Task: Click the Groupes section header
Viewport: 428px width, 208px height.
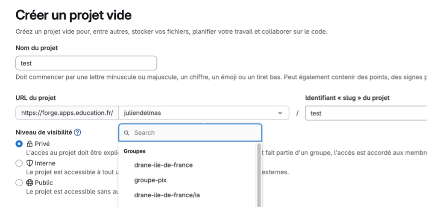Action: pos(135,151)
